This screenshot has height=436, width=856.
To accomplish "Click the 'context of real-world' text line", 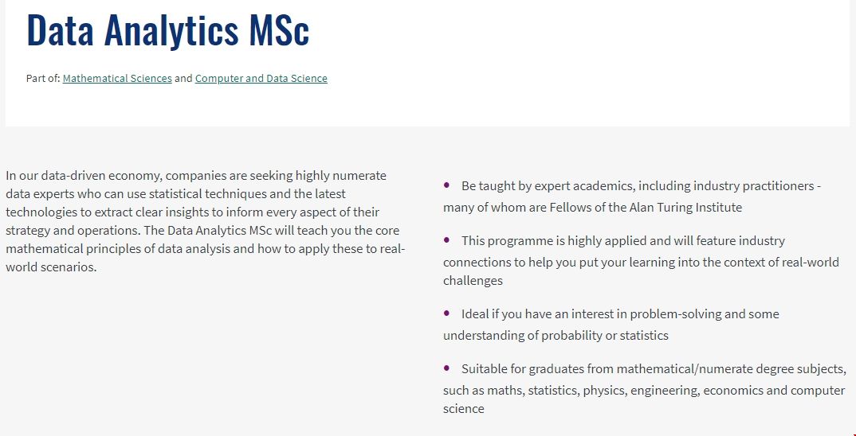I will pos(641,262).
